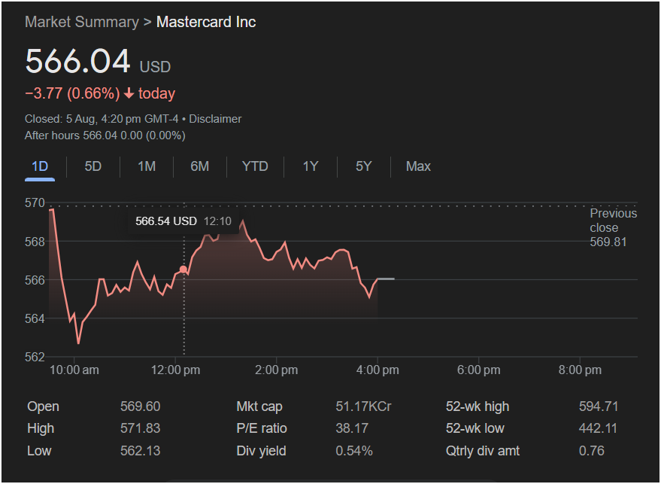Click the 52-wk high value 594.71
The width and height of the screenshot is (661, 484).
point(599,406)
